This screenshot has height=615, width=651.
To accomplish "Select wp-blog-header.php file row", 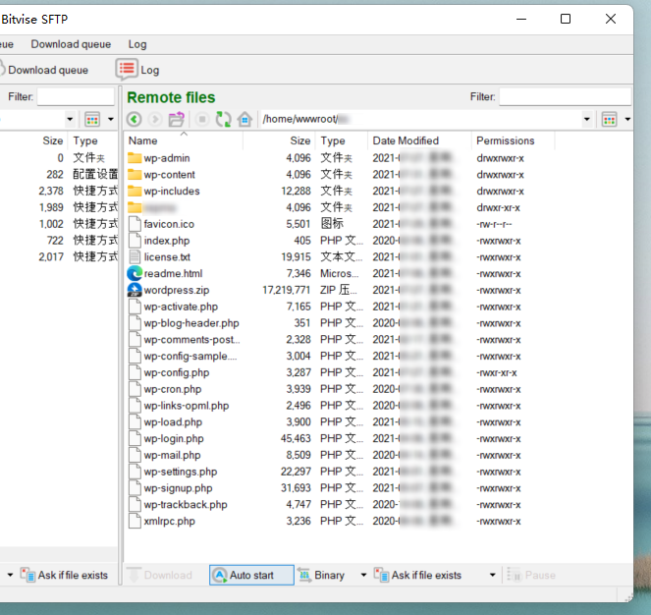I will pyautogui.click(x=339, y=323).
